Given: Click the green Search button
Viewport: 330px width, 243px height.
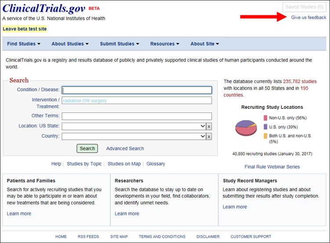Looking at the screenshot, I should coord(87,149).
